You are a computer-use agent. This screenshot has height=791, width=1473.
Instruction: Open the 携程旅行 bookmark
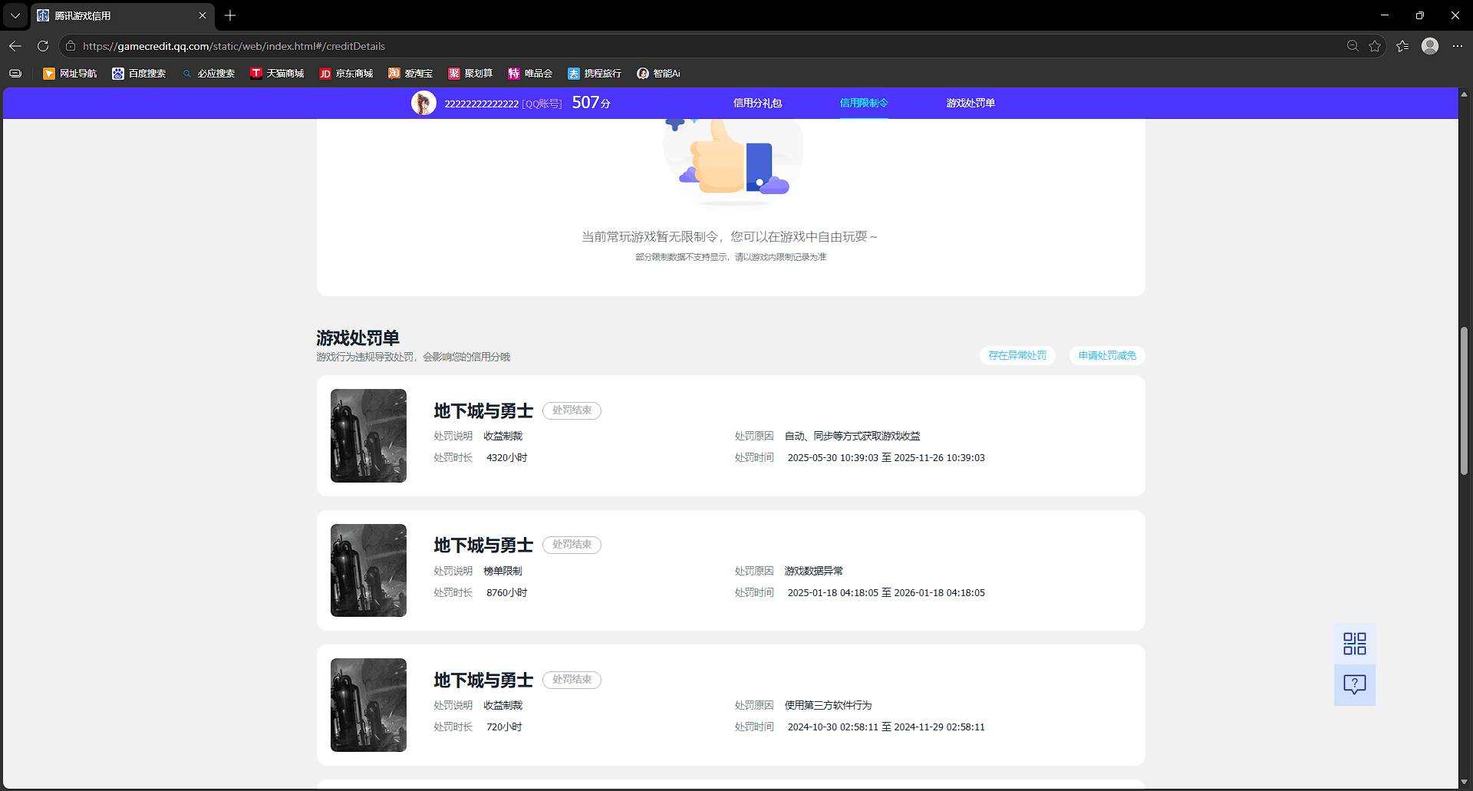coord(595,74)
